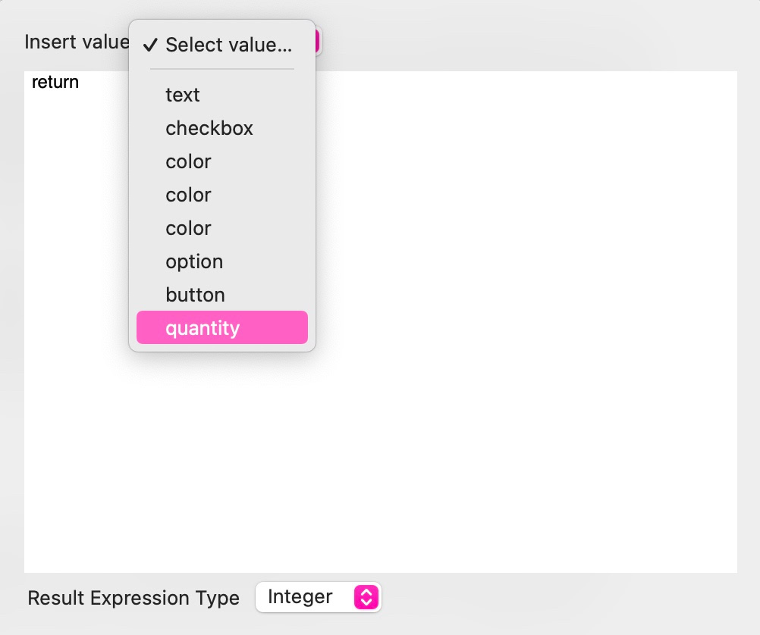The height and width of the screenshot is (635, 760).
Task: Click the return keyword in expression editor
Action: click(55, 82)
